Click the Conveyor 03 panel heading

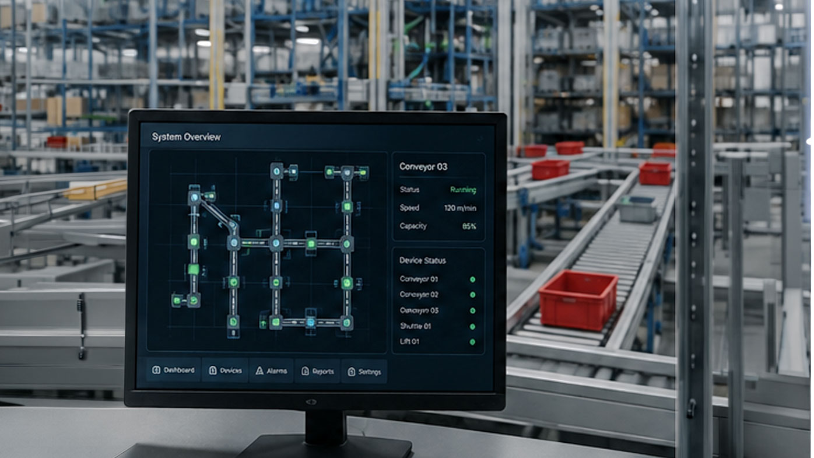(423, 167)
